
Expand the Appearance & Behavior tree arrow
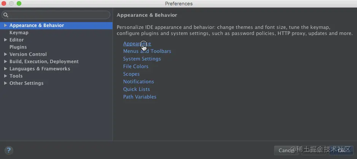pyautogui.click(x=5, y=25)
